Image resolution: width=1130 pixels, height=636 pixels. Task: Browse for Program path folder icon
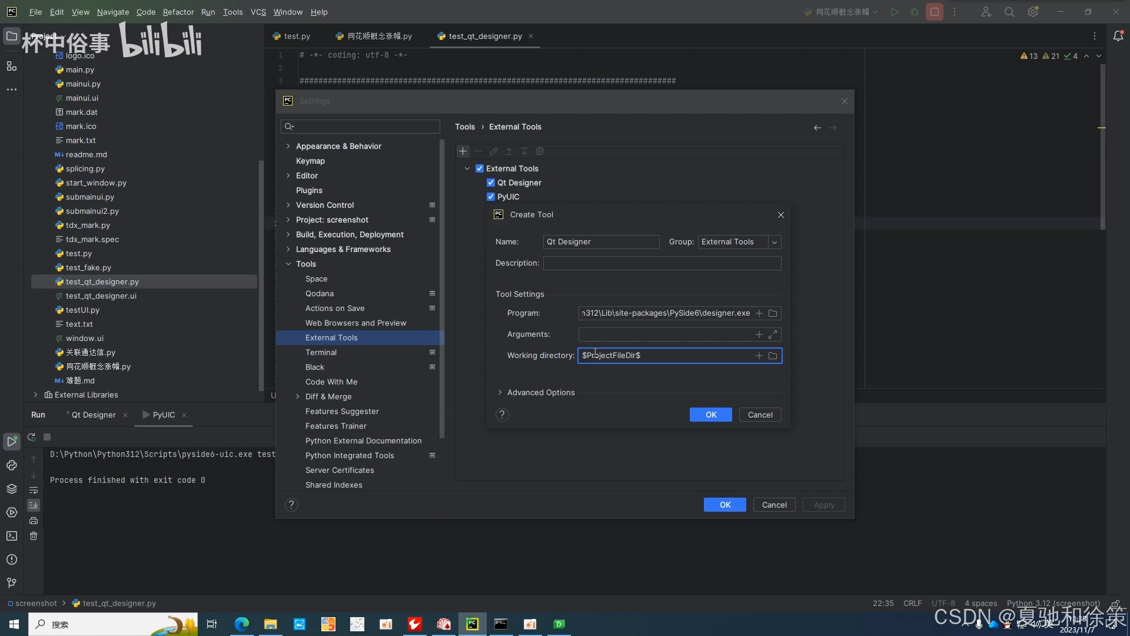pos(773,313)
